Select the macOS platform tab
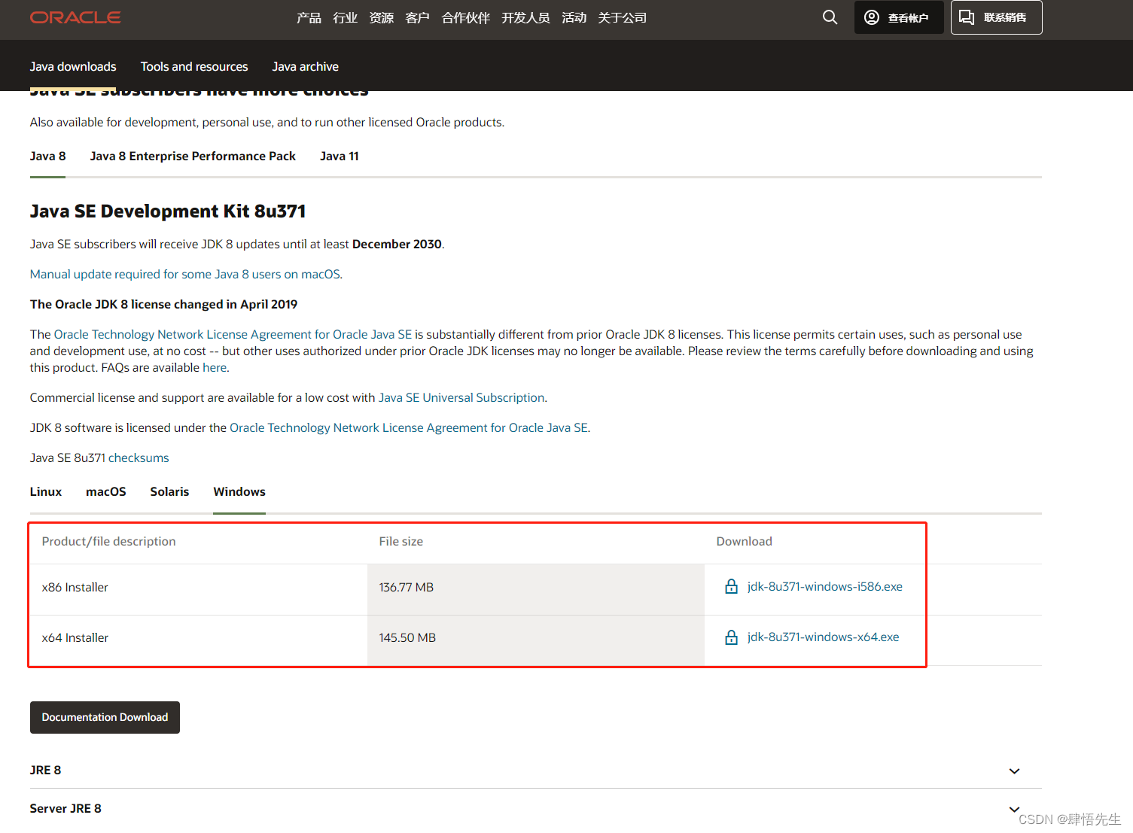The width and height of the screenshot is (1133, 833). click(x=106, y=491)
